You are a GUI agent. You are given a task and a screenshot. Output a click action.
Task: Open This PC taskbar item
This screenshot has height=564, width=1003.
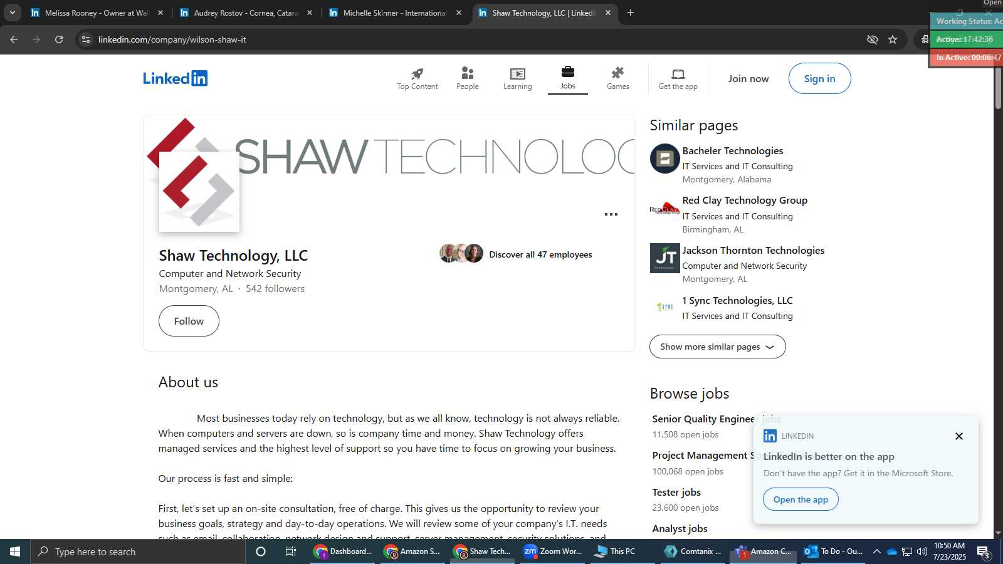[x=622, y=551]
